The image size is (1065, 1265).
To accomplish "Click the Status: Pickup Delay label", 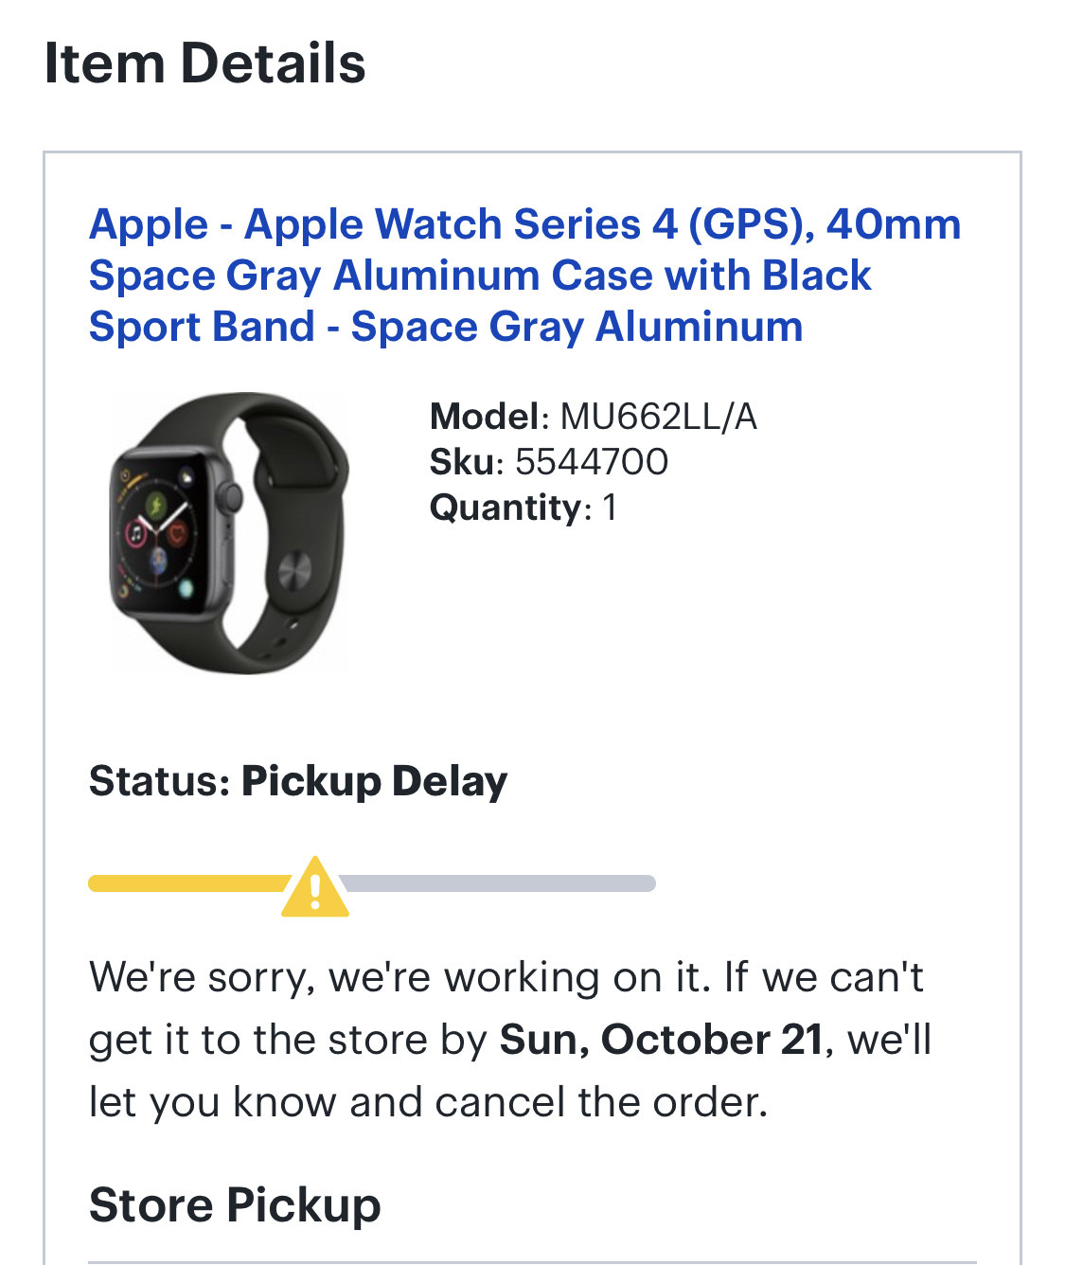I will point(298,782).
